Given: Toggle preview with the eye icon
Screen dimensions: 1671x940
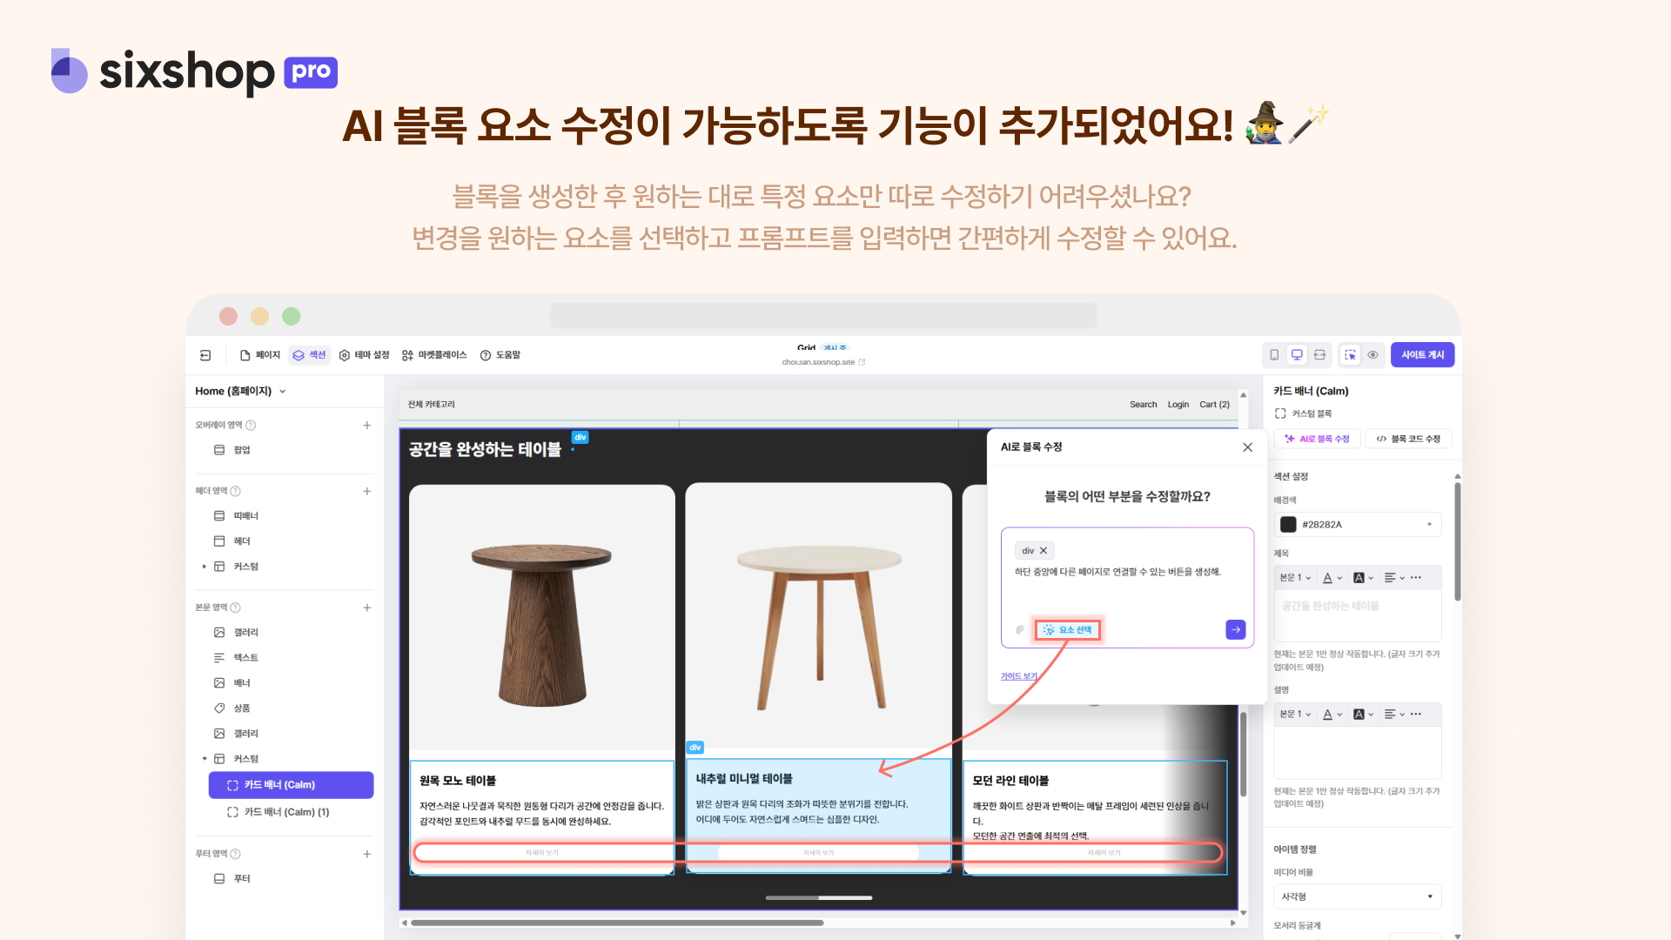Looking at the screenshot, I should (x=1372, y=355).
